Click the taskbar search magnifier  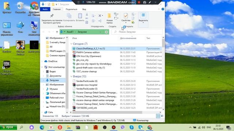pos(22,127)
